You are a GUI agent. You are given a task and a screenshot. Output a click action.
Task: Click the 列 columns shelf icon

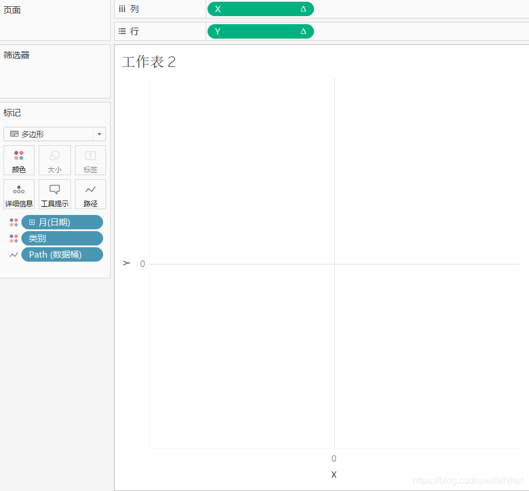click(122, 9)
